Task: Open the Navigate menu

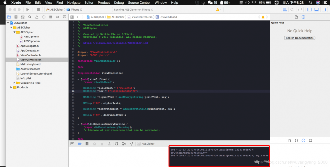Action: tap(74, 3)
